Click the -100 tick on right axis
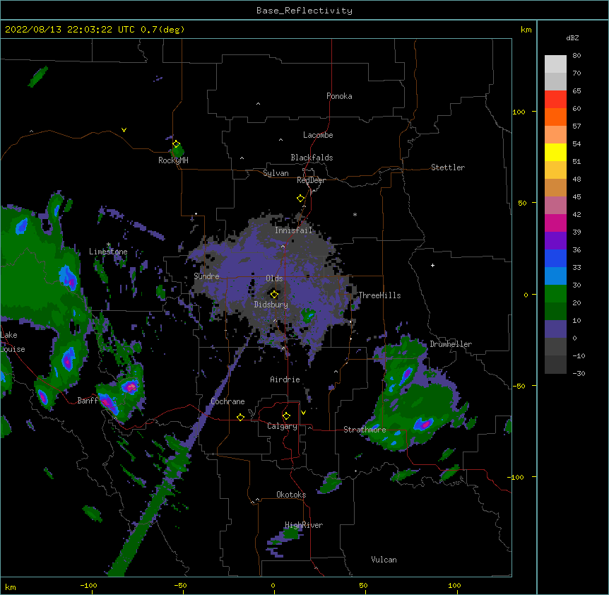Image resolution: width=609 pixels, height=595 pixels. click(516, 477)
